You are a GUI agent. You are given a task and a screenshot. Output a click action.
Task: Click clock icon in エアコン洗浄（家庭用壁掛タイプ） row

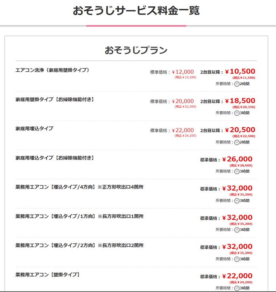point(237,84)
